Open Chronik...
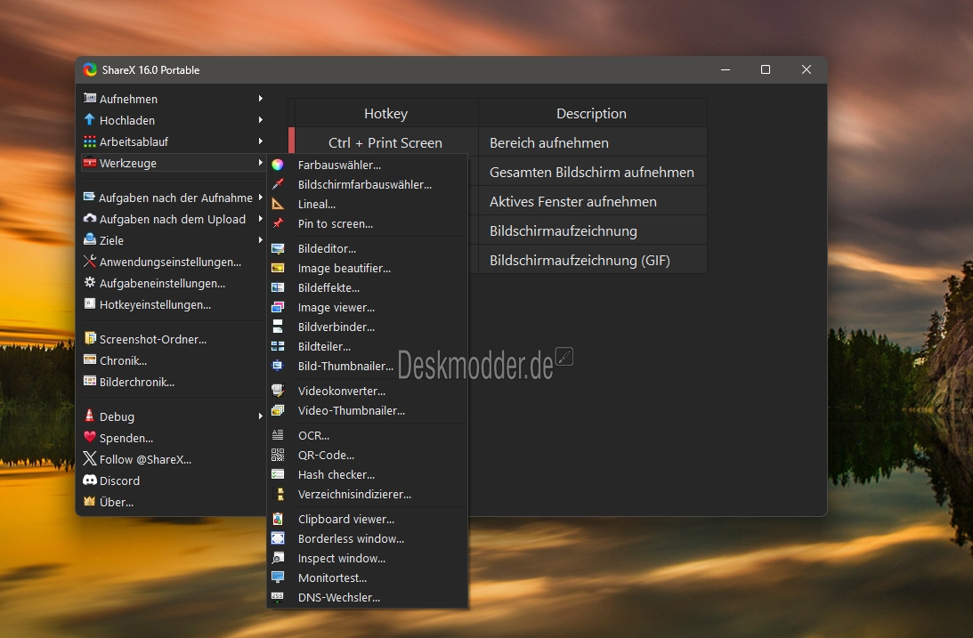973x638 pixels. coord(174,360)
